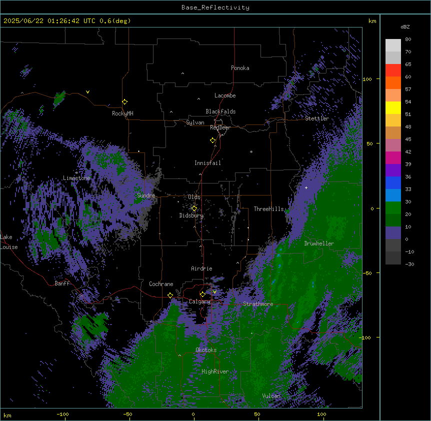Select the Olds town label
This screenshot has width=431, height=421.
pyautogui.click(x=194, y=197)
